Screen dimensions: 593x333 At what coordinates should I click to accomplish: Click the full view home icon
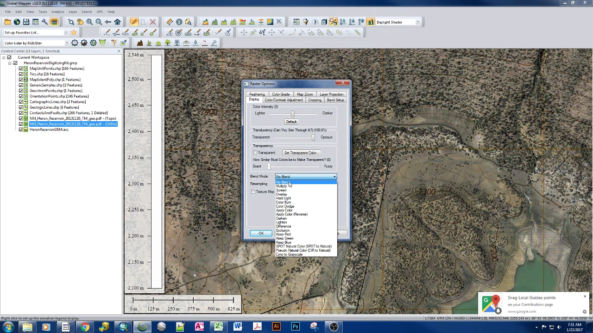coord(117,22)
